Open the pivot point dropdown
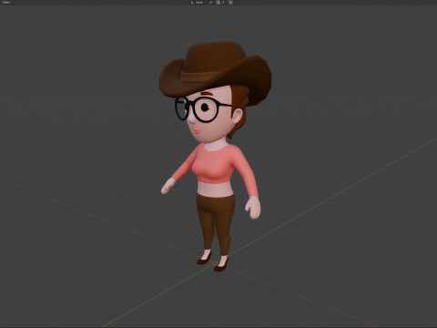This screenshot has height=328, width=437. click(x=211, y=2)
